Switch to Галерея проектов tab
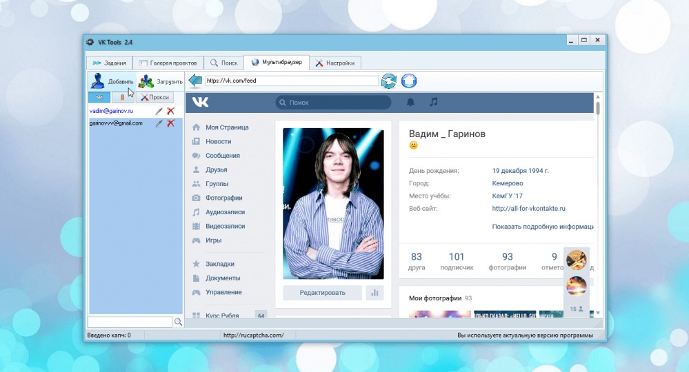This screenshot has height=372, width=689. click(x=168, y=63)
